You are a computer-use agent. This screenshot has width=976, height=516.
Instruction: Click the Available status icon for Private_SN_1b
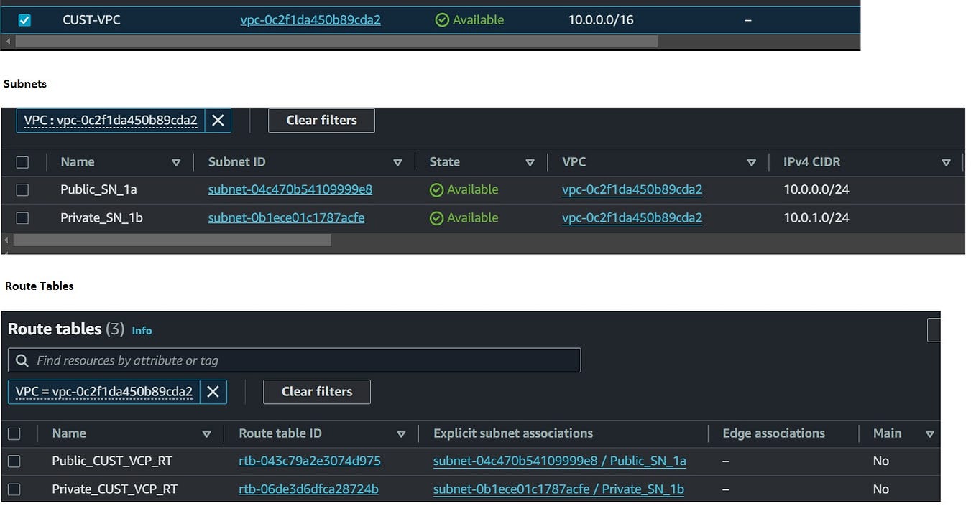click(436, 217)
